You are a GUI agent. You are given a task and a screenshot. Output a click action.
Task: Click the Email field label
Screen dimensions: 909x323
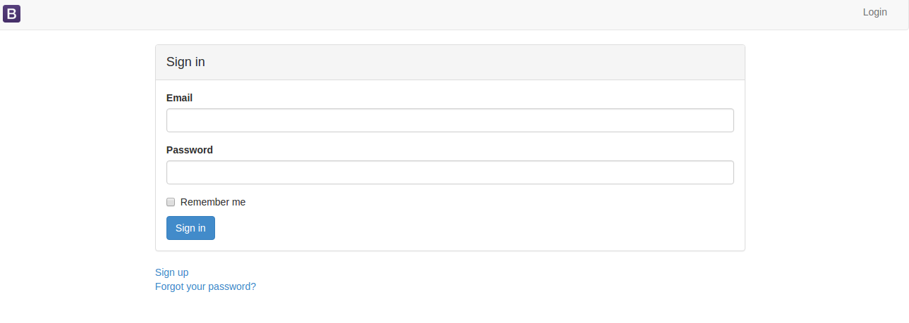(179, 98)
